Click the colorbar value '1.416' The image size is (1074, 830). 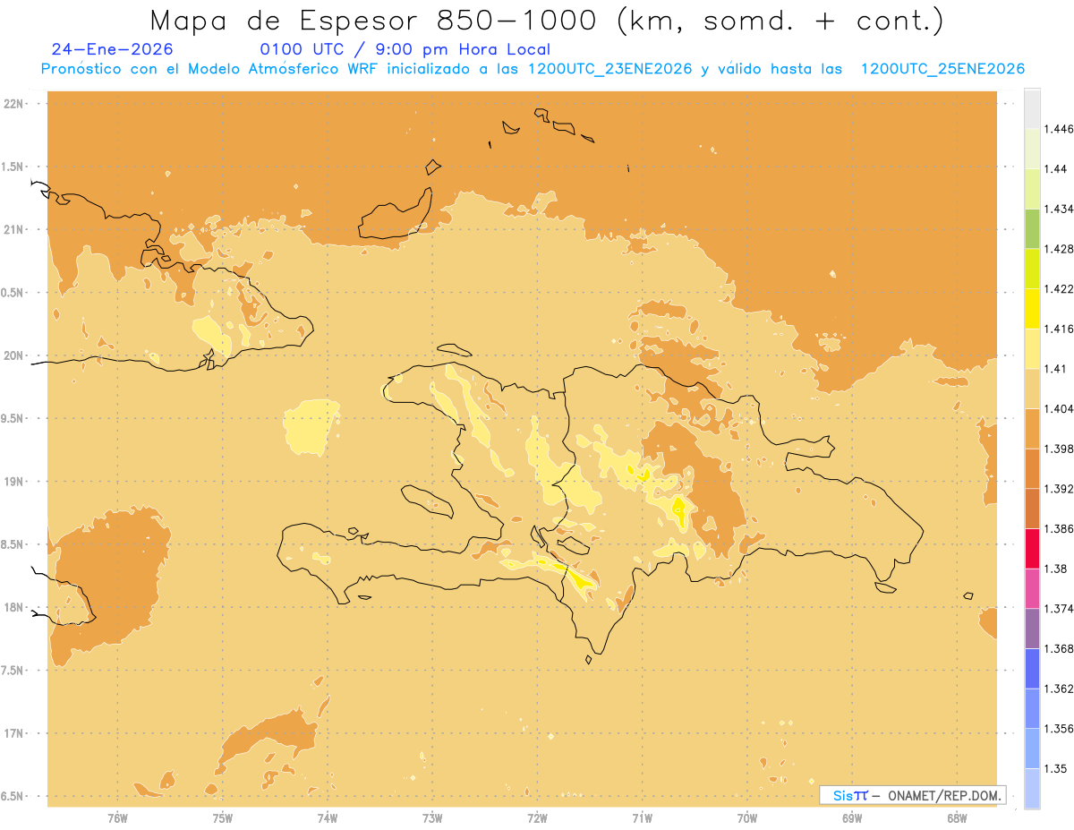(x=1059, y=329)
